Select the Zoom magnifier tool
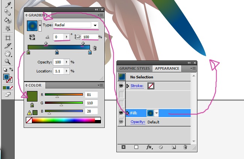 pos(8,61)
